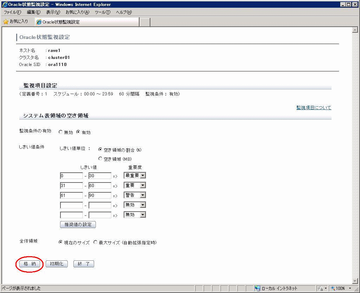Open the 表示(V) menu

coord(53,12)
